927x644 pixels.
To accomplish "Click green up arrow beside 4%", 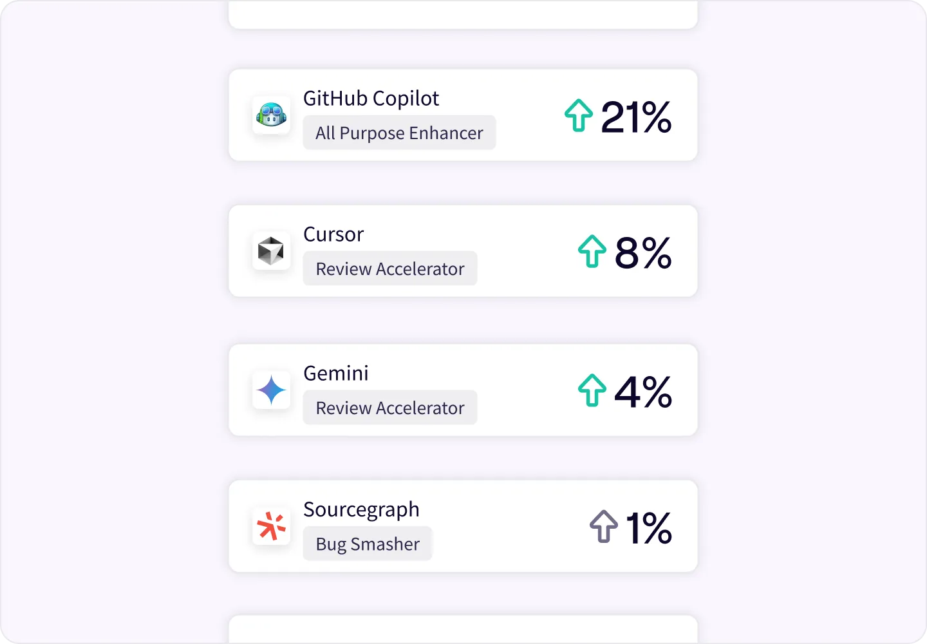I will coord(592,391).
